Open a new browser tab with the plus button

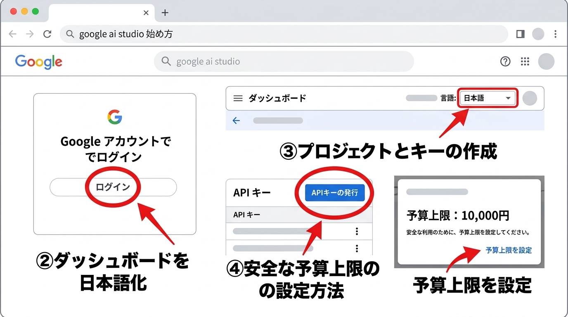pos(165,13)
